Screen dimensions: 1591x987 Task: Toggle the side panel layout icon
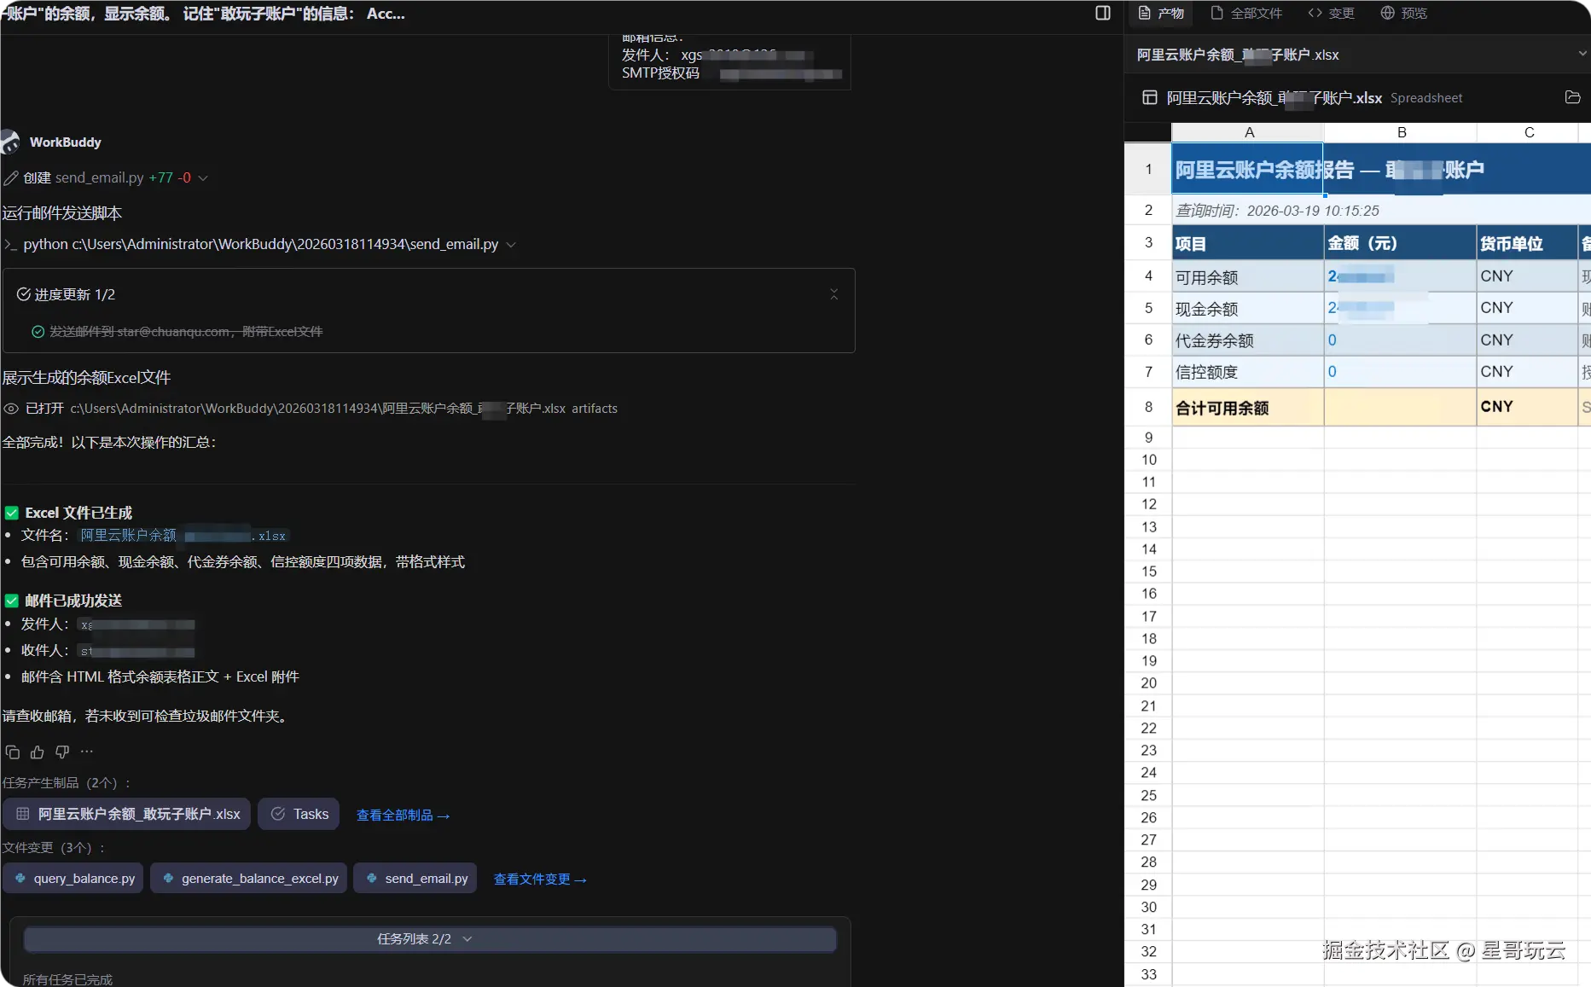pos(1103,13)
